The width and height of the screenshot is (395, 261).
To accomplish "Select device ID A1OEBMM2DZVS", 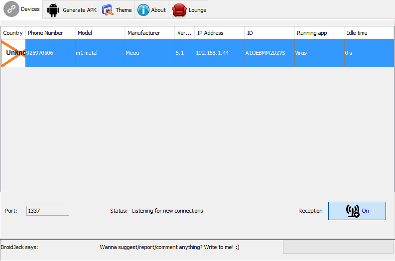I will tap(269, 53).
